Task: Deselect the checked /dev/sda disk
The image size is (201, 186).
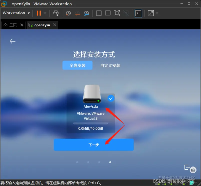Action: [111, 98]
